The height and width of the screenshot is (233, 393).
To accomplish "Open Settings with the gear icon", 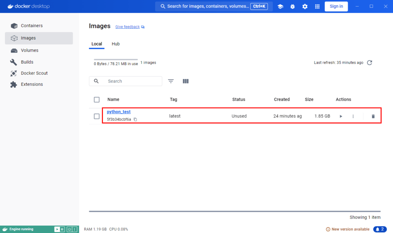I will coord(305,7).
